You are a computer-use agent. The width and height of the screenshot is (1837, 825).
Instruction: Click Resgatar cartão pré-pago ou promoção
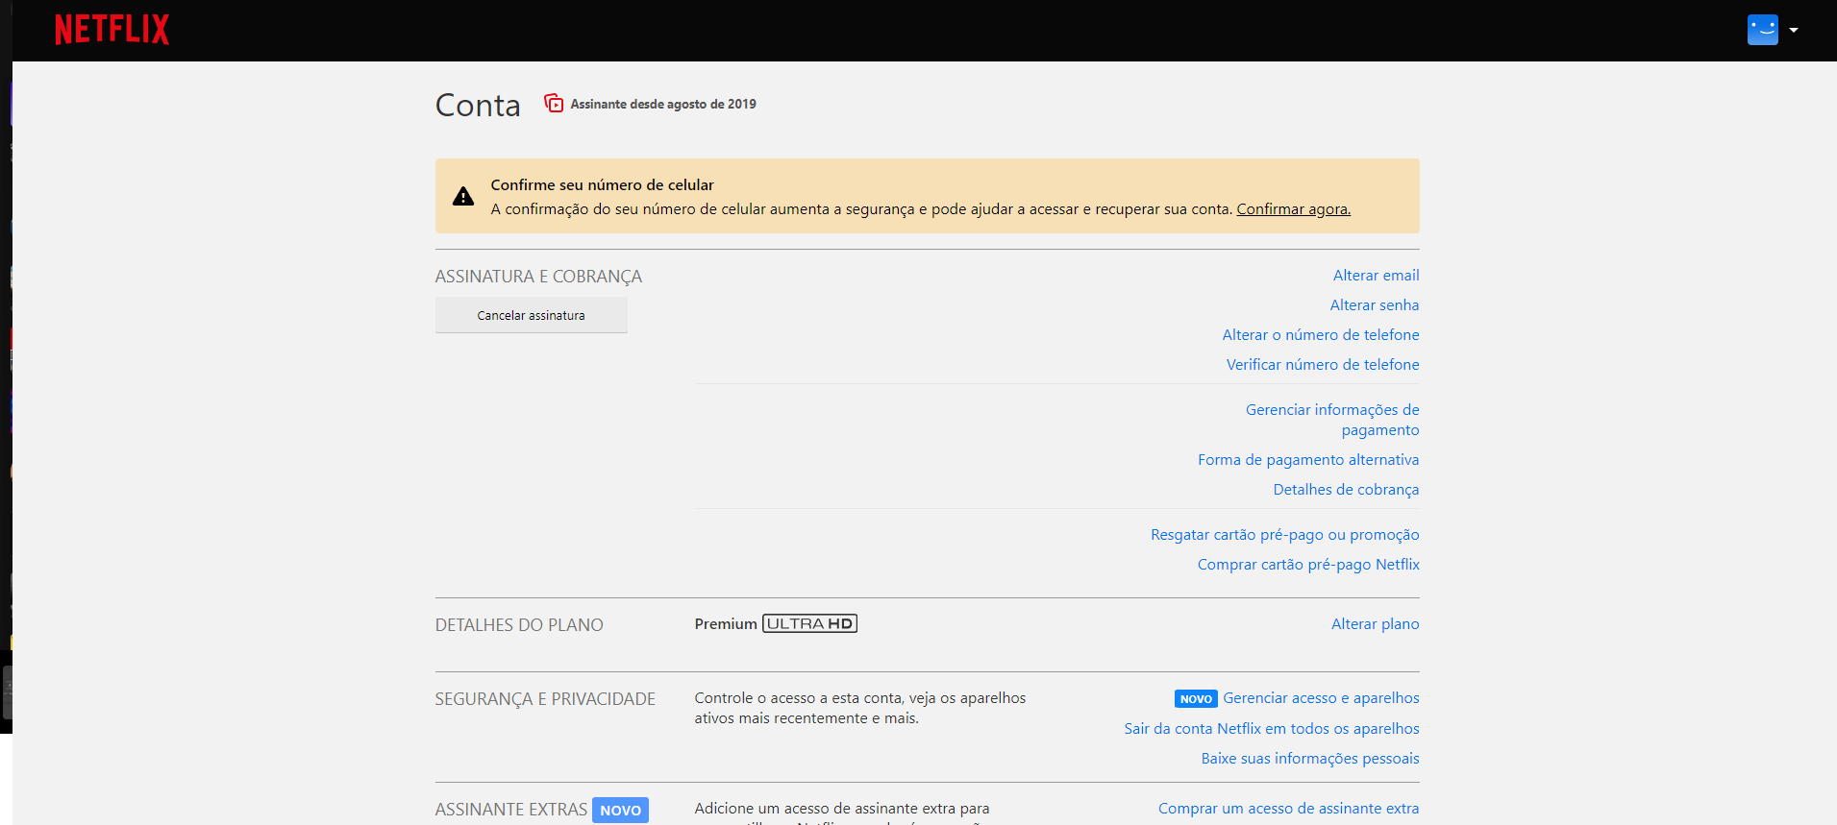1284,535
